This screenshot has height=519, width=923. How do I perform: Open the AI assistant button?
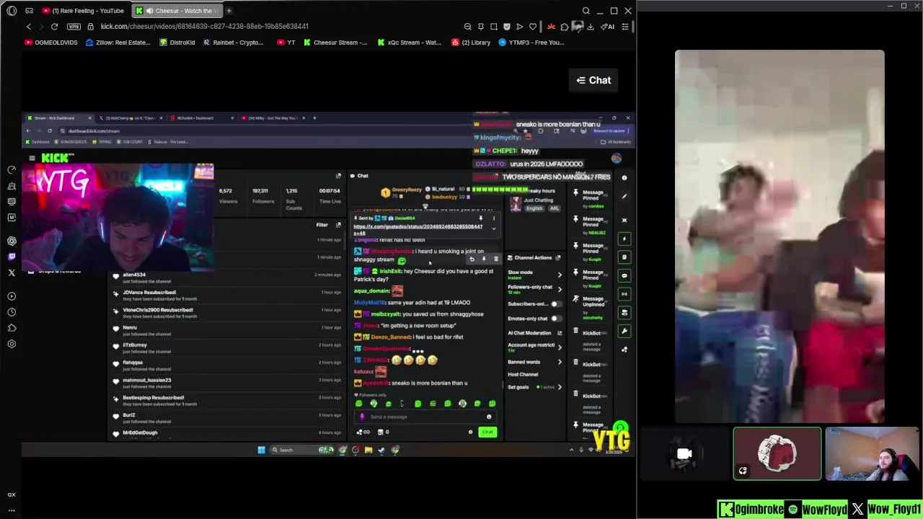(609, 27)
